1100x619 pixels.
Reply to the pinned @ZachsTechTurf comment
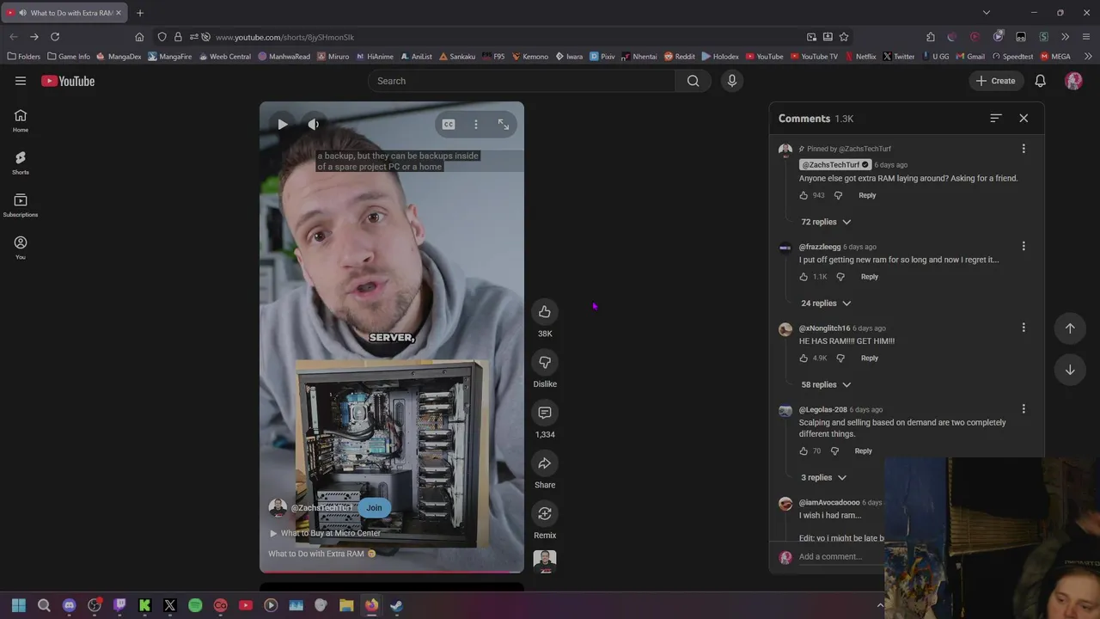point(867,195)
